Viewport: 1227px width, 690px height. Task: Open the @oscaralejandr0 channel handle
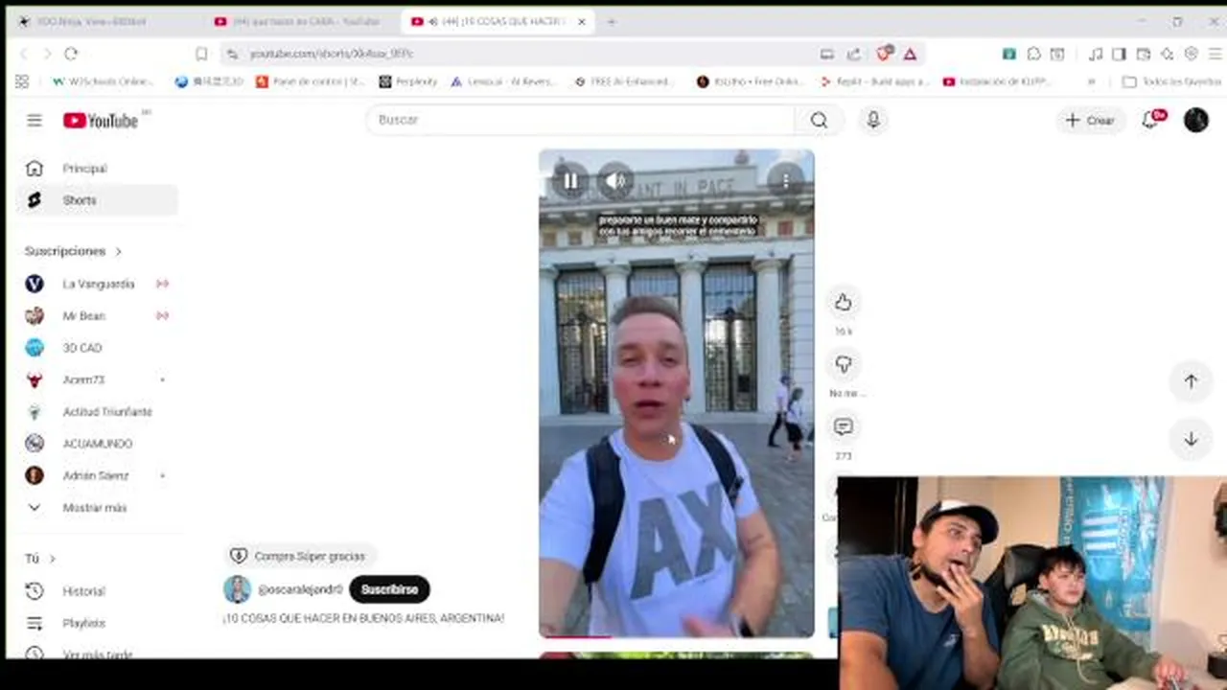point(300,589)
